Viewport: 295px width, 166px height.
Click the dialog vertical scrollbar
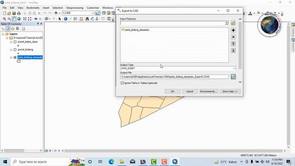240,45
